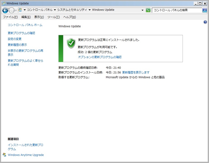Image resolution: width=209 pixels, height=163 pixels.
Task: Click the 成功: 2 個の更新プログラム text
Action: tap(95, 52)
